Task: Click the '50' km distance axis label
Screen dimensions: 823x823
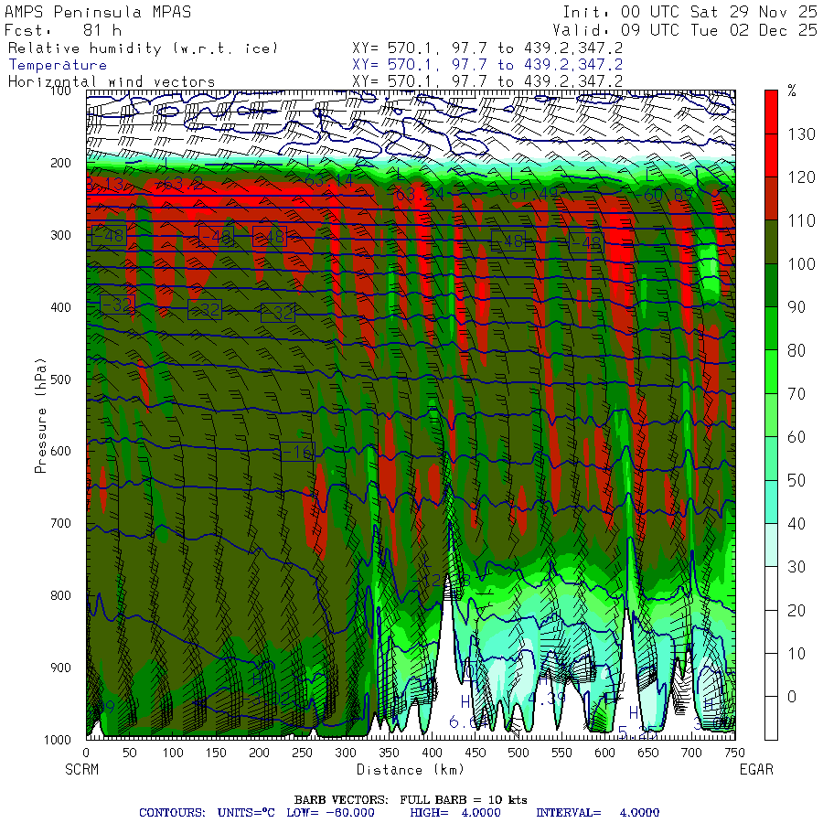Action: point(130,754)
